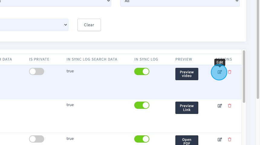
Task: Click the Clear button
Action: 89,25
